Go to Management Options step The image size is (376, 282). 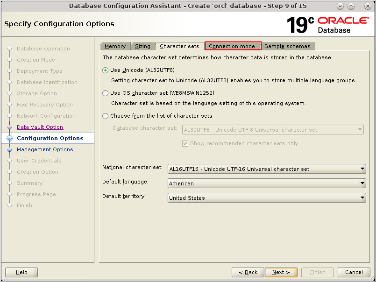(45, 149)
